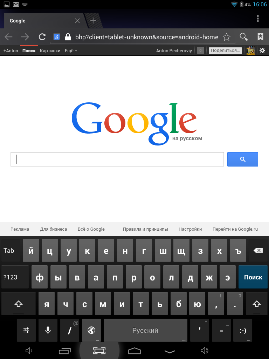Screen dimensions: 269x359
Task: Expand the Ещё dropdown menu
Action: click(x=71, y=51)
